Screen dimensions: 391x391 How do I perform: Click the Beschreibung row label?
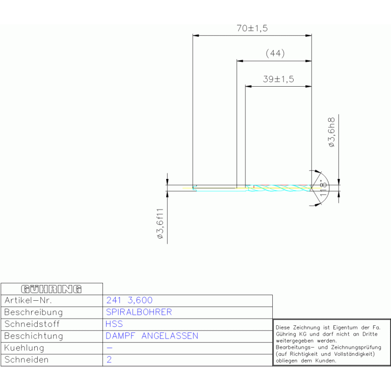click(33, 312)
